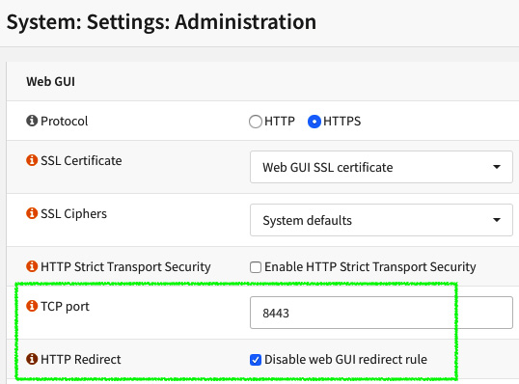
Task: Click the Protocol label text
Action: point(65,121)
